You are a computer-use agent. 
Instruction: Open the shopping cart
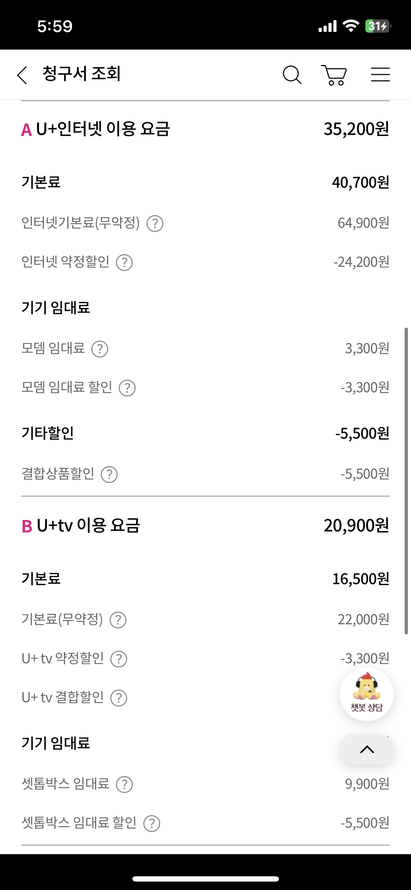tap(334, 75)
